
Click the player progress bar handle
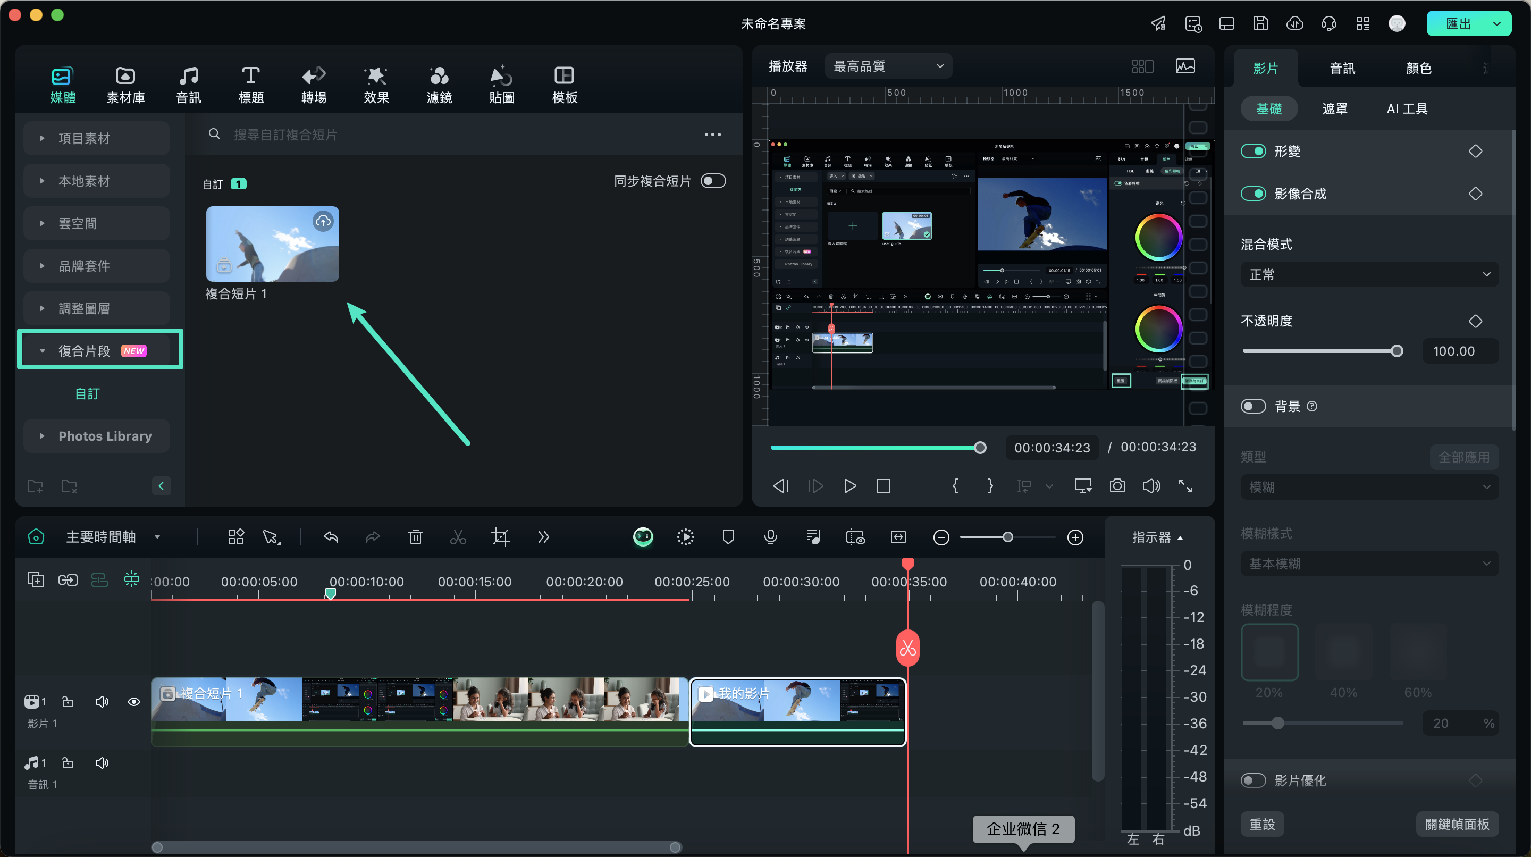(x=980, y=448)
